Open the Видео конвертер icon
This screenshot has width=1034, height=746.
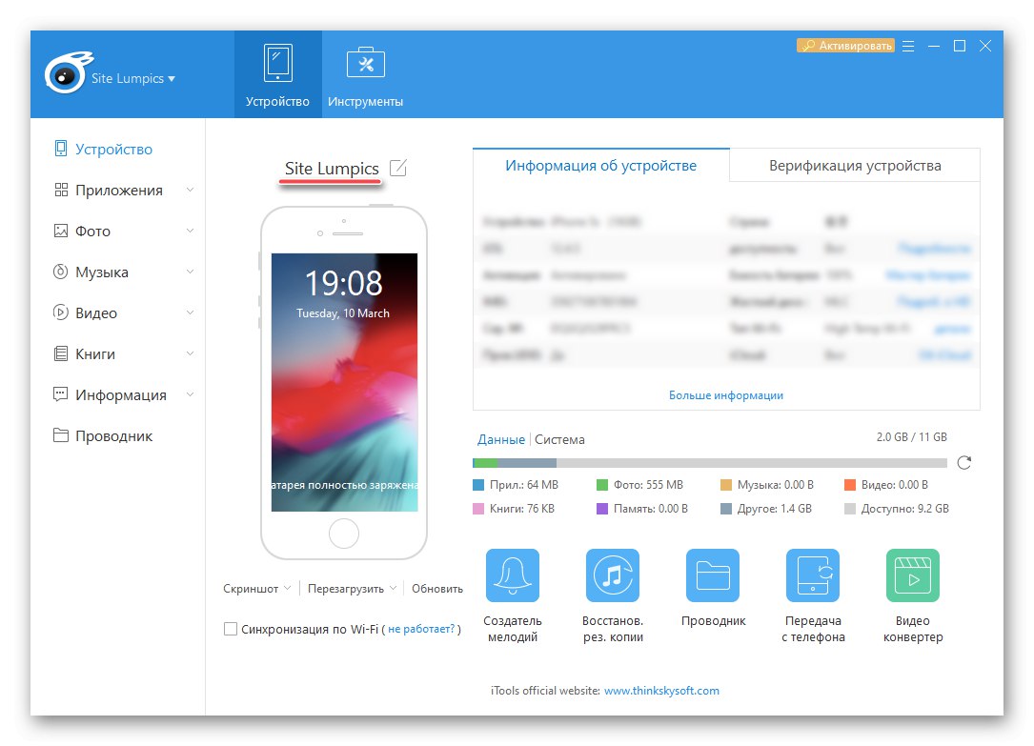coord(913,575)
